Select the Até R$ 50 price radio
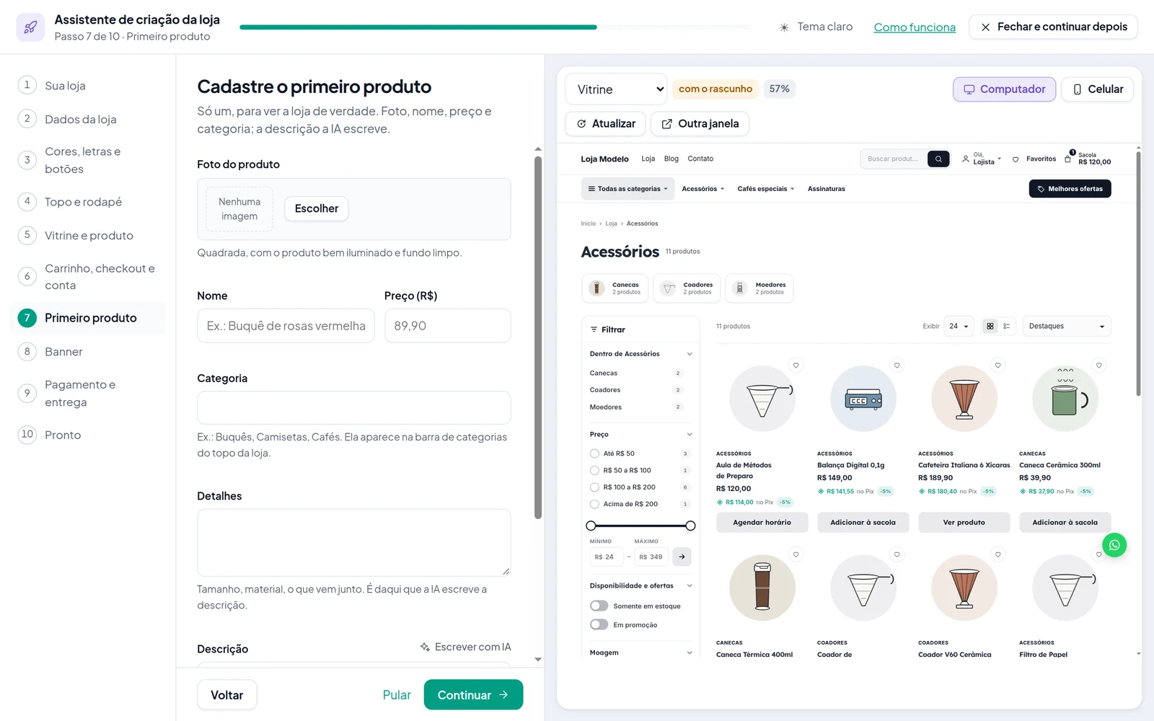The image size is (1154, 721). pos(594,454)
